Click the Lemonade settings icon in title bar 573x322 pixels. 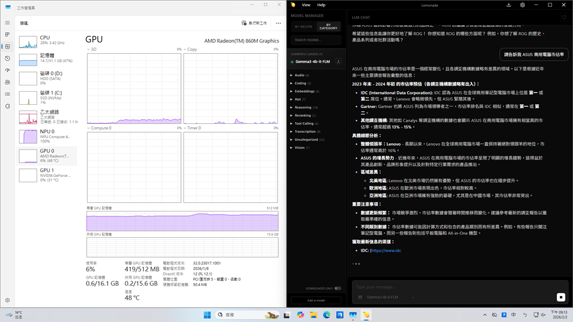pyautogui.click(x=523, y=5)
